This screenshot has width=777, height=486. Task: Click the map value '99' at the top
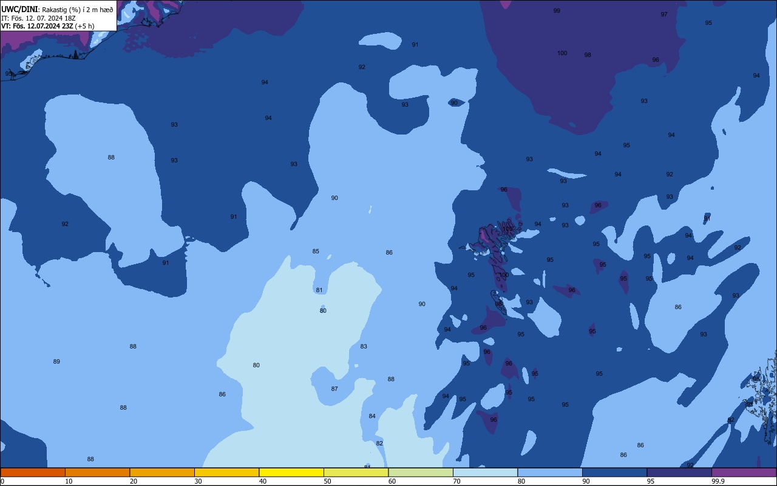[557, 11]
